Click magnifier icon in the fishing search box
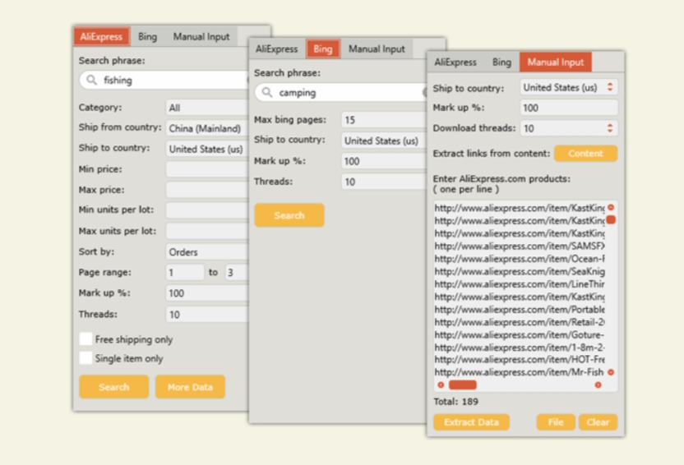 (91, 80)
